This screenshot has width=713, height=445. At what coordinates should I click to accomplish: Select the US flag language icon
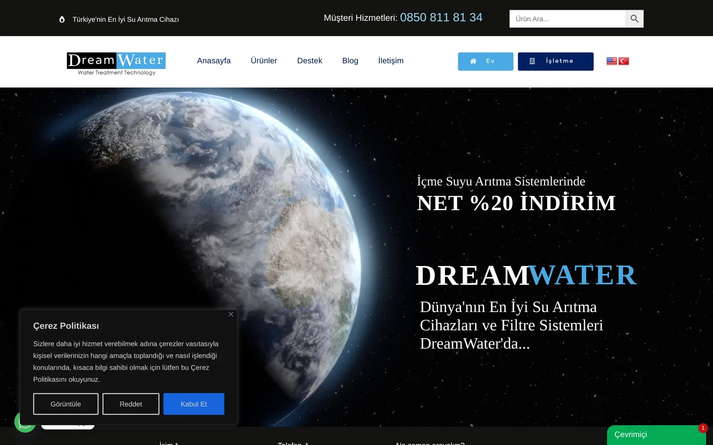[x=612, y=61]
